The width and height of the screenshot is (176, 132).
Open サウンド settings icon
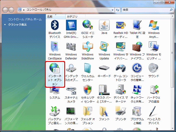154,70
